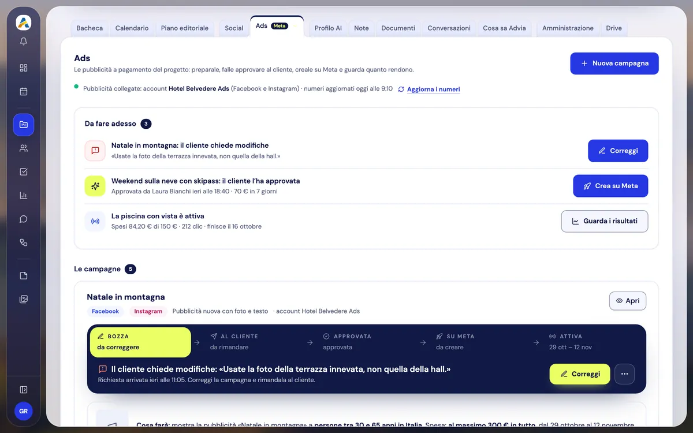693x433 pixels.
Task: Open Natale in montagna with Apri button
Action: tap(628, 301)
